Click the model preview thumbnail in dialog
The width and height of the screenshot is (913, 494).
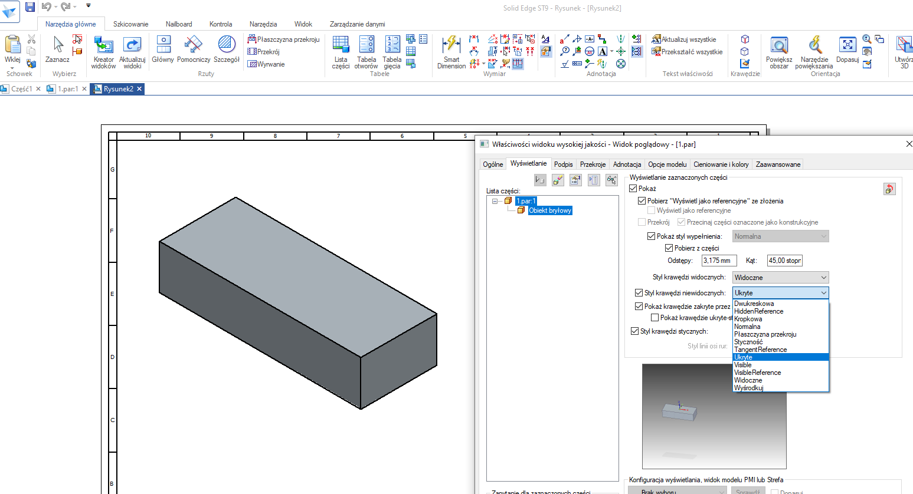(x=714, y=416)
